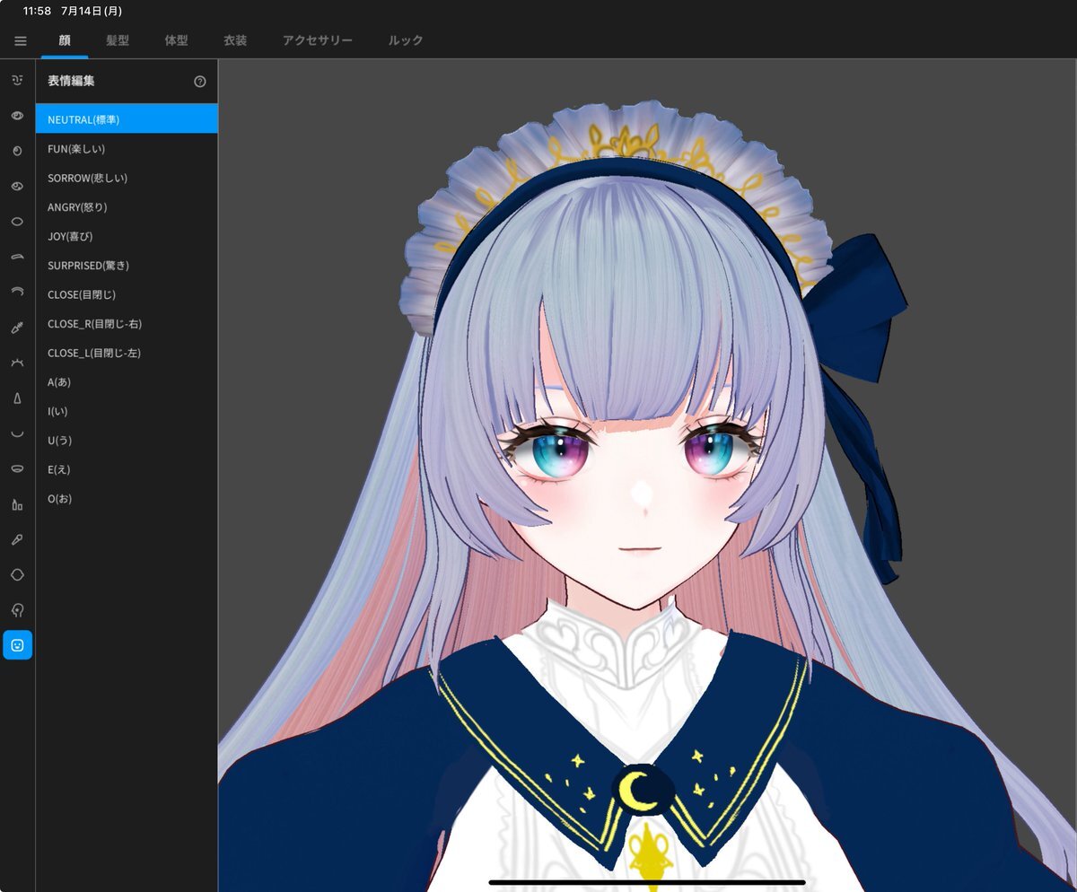Tap the clock showing 11:58
Image resolution: width=1077 pixels, height=892 pixels.
coord(37,12)
